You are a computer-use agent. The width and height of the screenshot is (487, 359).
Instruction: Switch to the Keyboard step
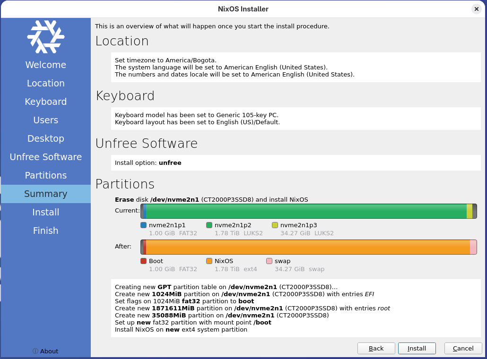pos(46,102)
